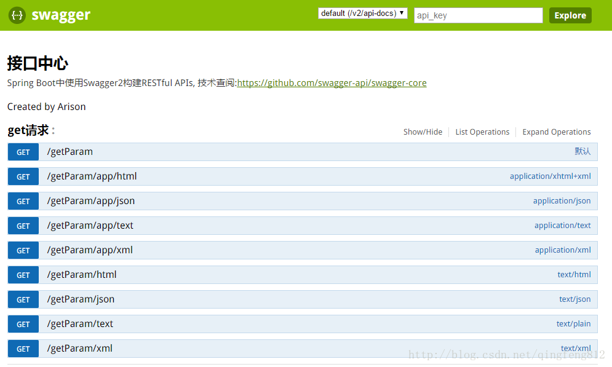This screenshot has width=612, height=367.
Task: Click GET badge for /getParam/json
Action: tap(23, 299)
